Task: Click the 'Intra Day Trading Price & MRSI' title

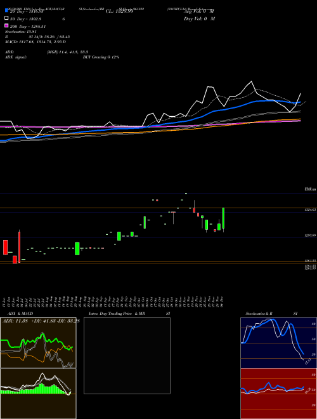Action: click(x=129, y=314)
